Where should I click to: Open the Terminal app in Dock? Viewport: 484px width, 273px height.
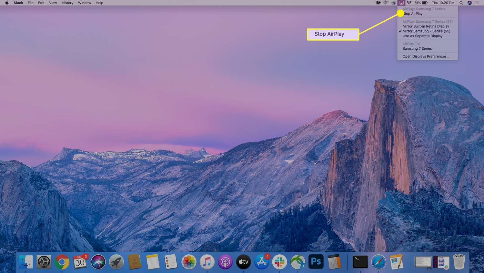(x=360, y=262)
